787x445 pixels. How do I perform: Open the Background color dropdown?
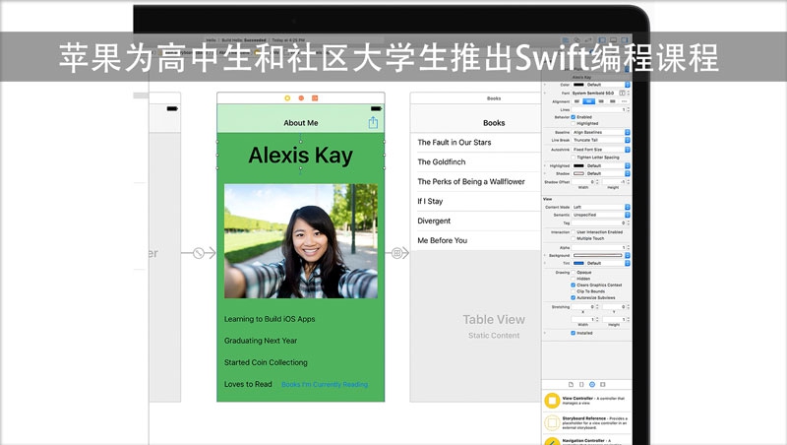(627, 256)
